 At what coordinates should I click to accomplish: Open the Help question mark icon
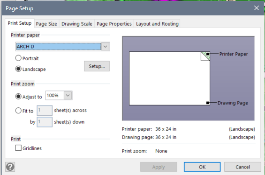tap(10, 167)
